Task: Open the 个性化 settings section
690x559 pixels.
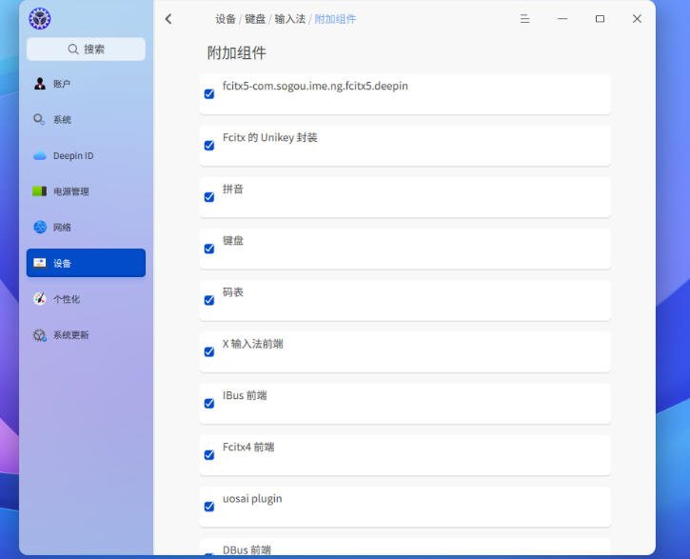Action: (x=86, y=299)
